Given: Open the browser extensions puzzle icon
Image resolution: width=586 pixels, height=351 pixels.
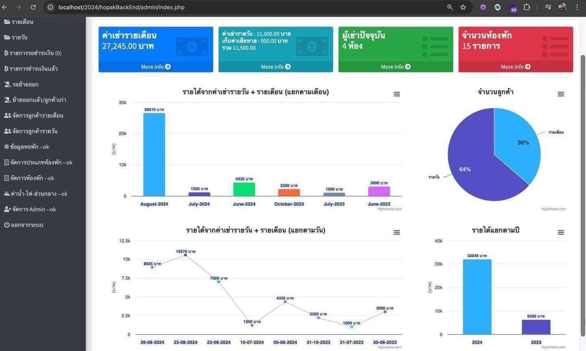Looking at the screenshot, I should [527, 7].
